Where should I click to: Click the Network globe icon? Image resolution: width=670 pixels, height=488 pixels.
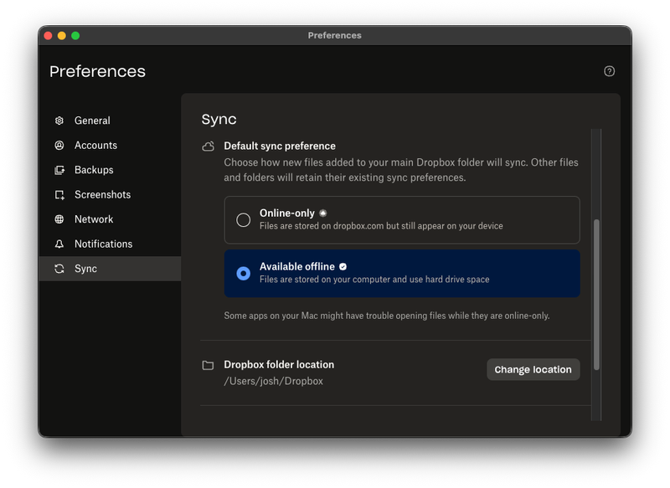pyautogui.click(x=59, y=219)
